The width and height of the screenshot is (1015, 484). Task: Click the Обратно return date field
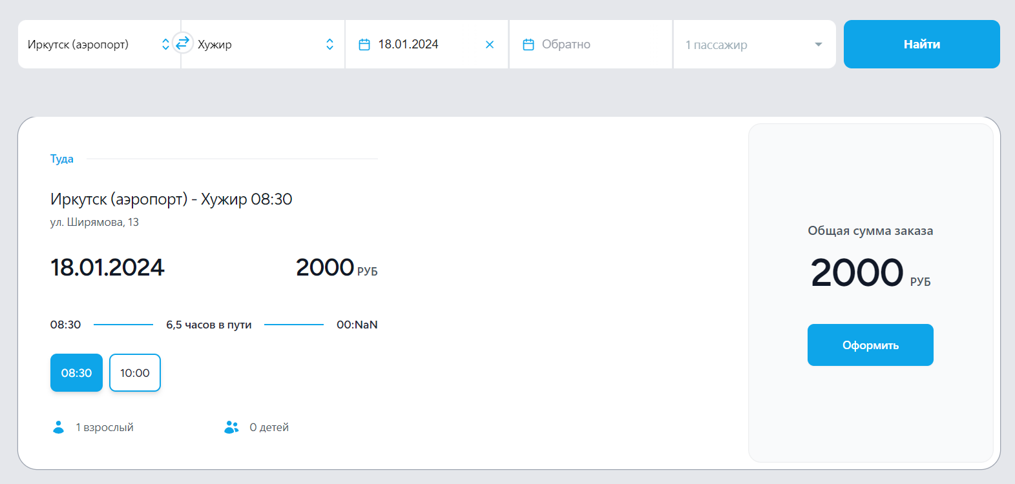(591, 44)
